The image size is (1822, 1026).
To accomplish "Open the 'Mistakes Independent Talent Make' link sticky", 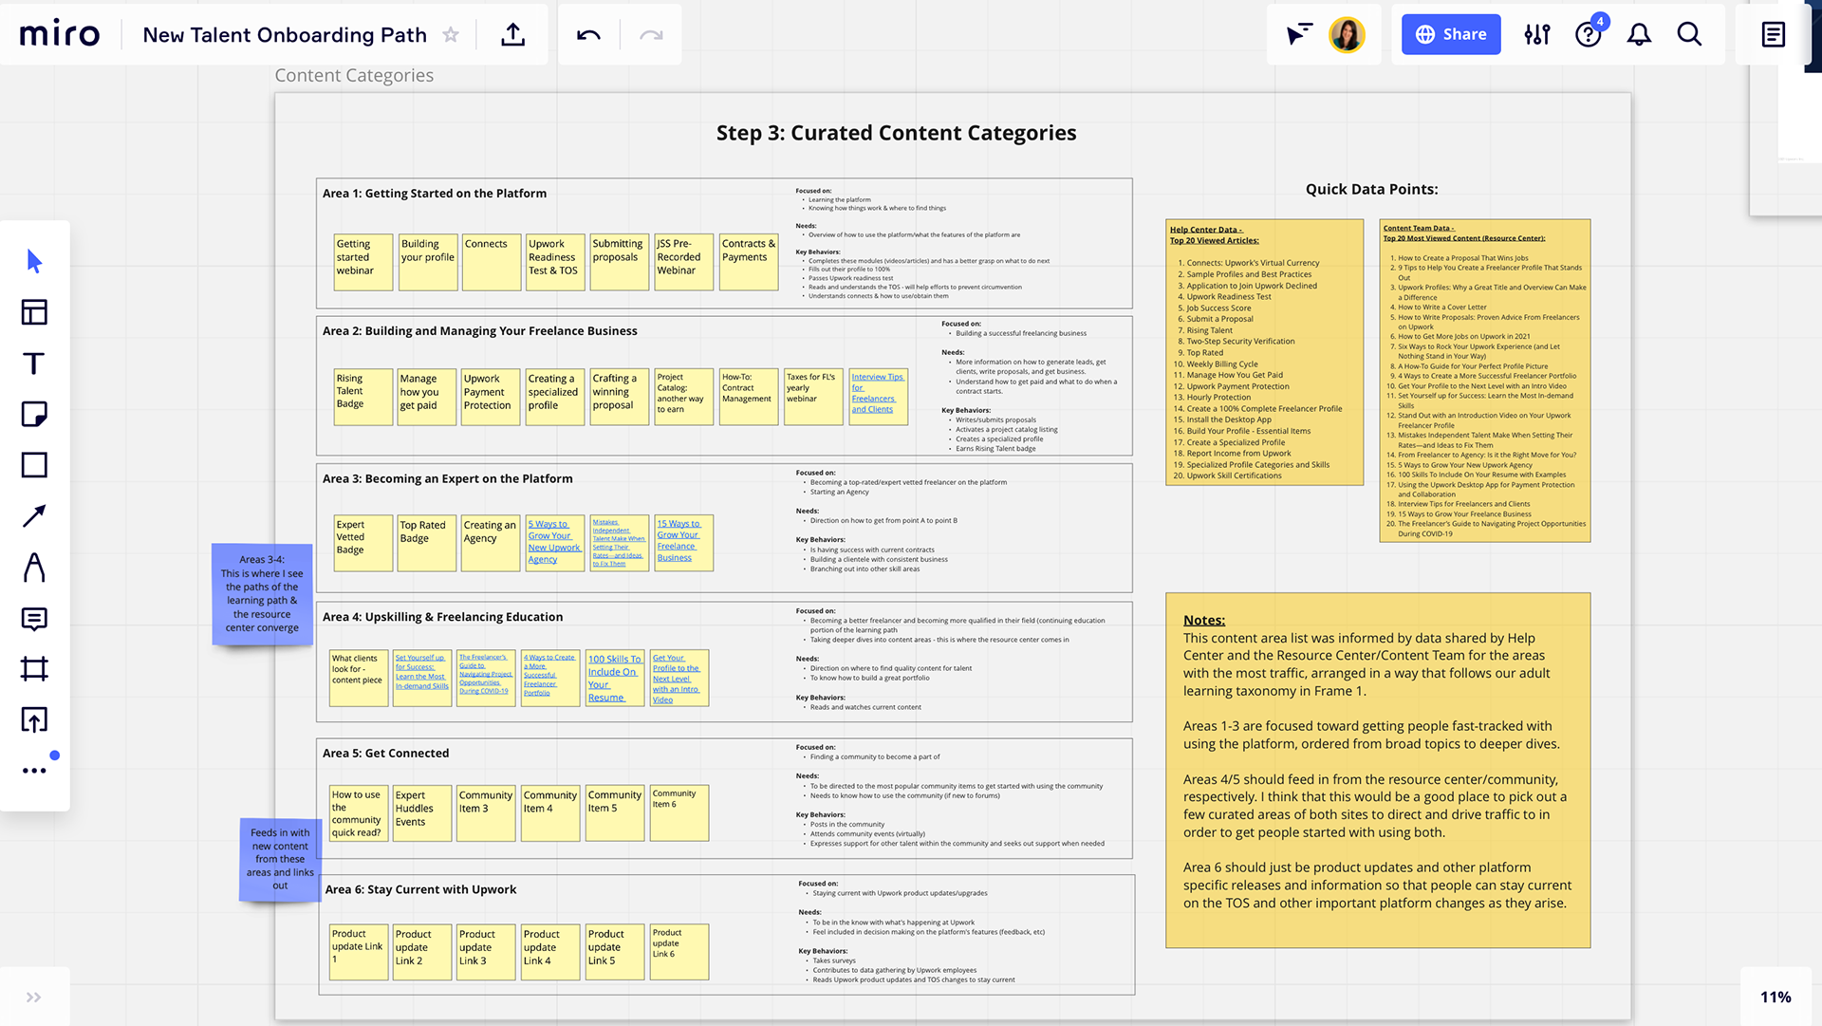I will [x=620, y=543].
